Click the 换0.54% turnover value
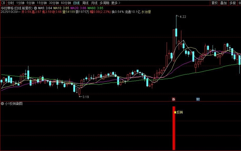 [118, 12]
